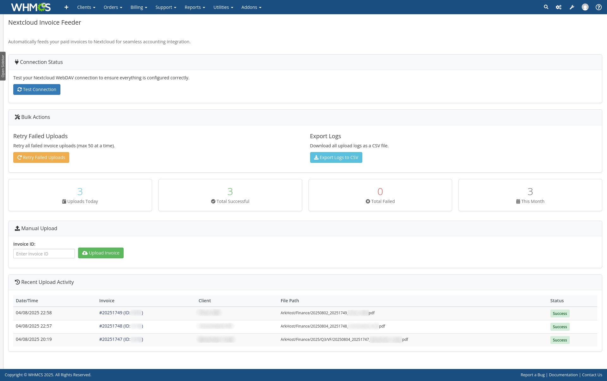
Task: Open the sidebar tab
Action: pos(3,66)
